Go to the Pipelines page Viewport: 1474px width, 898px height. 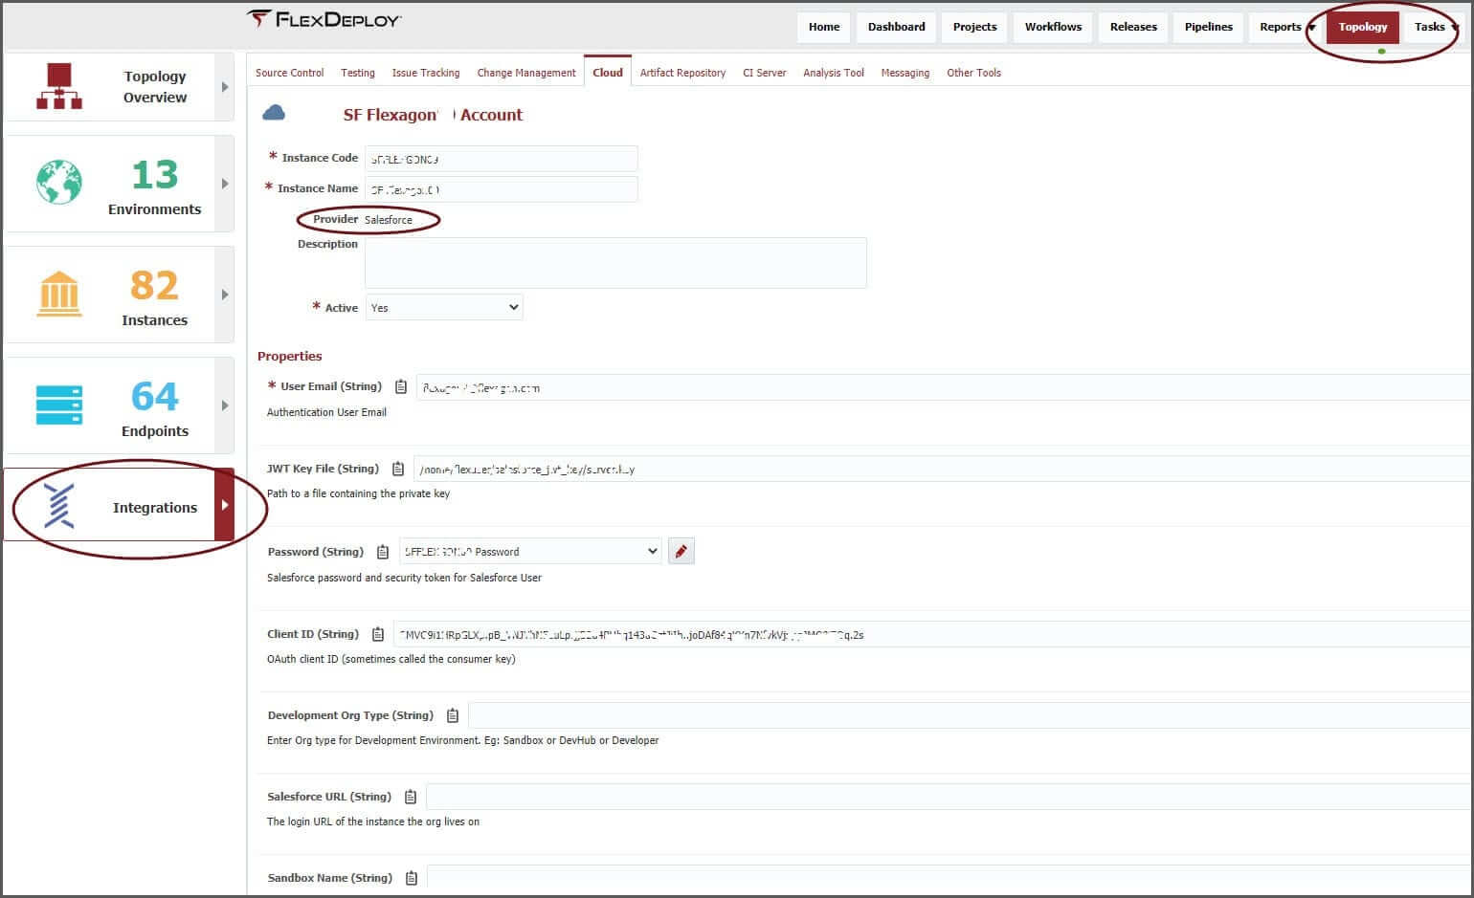click(1208, 27)
